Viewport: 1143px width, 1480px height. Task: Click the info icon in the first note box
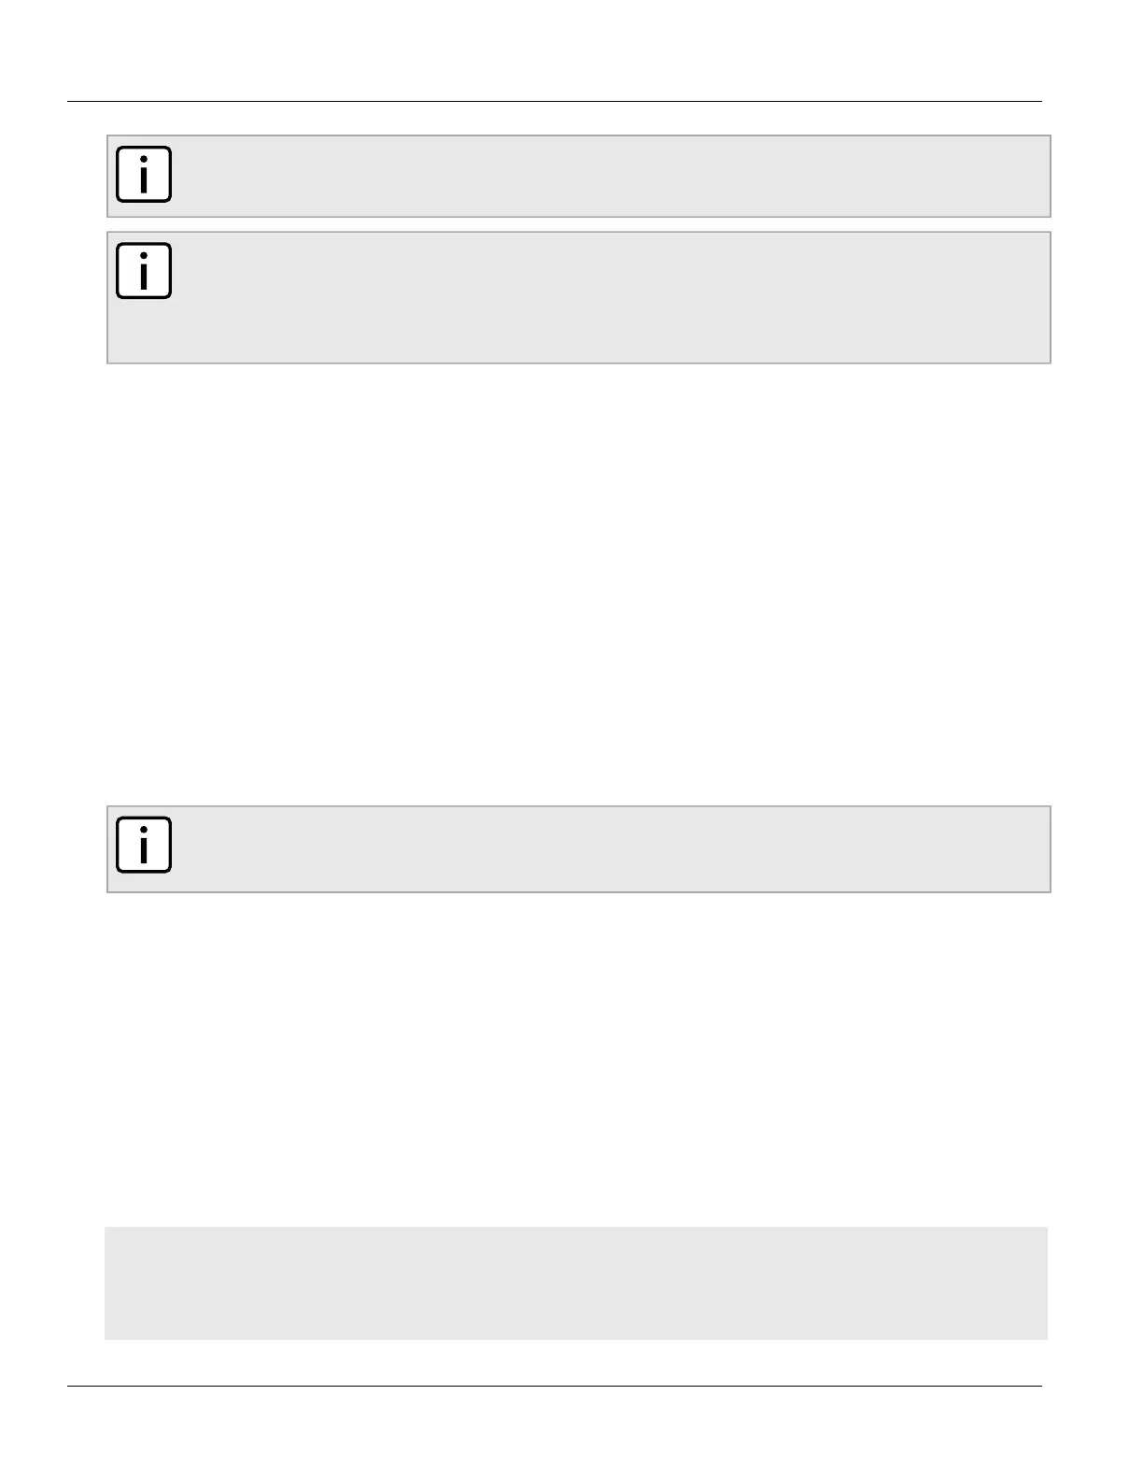tap(143, 174)
